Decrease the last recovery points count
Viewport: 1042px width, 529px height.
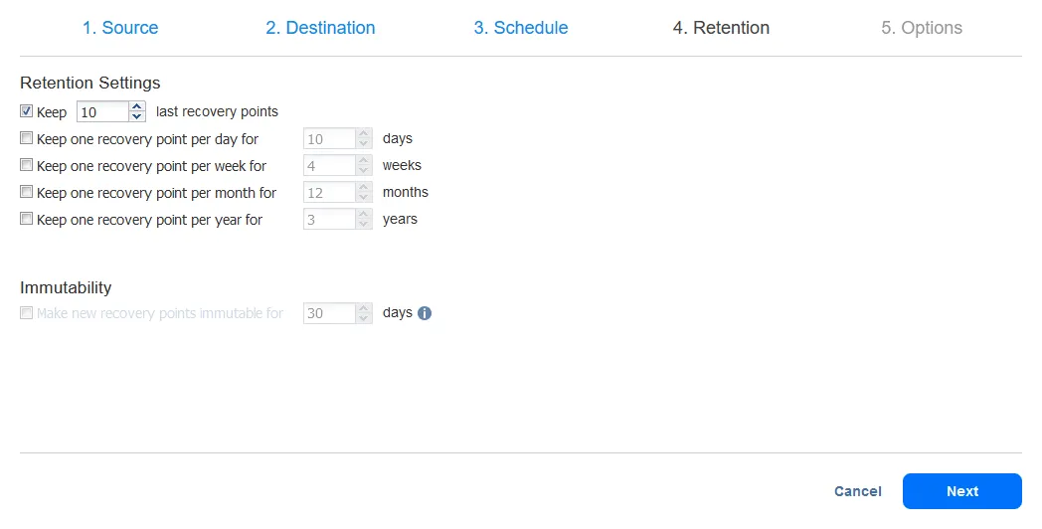pos(137,117)
